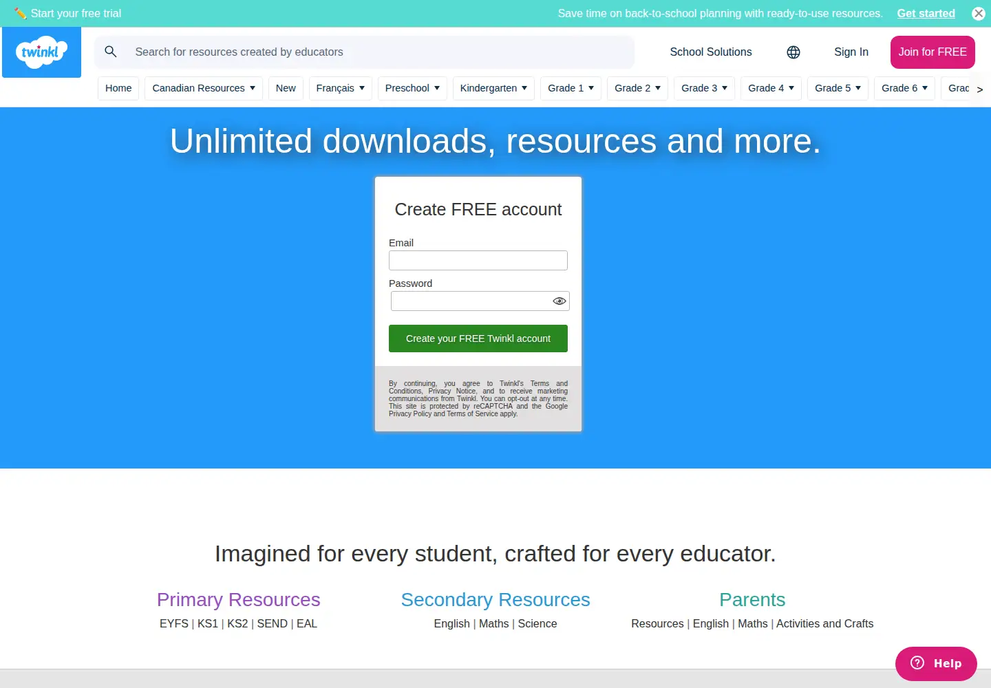Expand Grade 4 dropdown menu
991x688 pixels.
[771, 88]
